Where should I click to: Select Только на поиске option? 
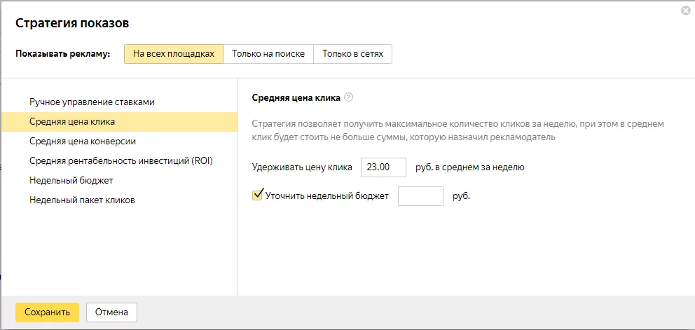pos(268,54)
